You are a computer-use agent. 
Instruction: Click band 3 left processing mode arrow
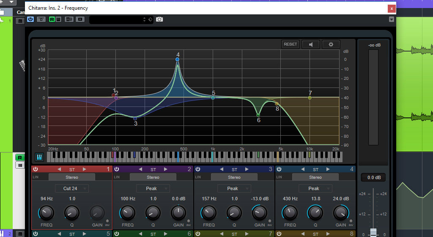point(222,169)
